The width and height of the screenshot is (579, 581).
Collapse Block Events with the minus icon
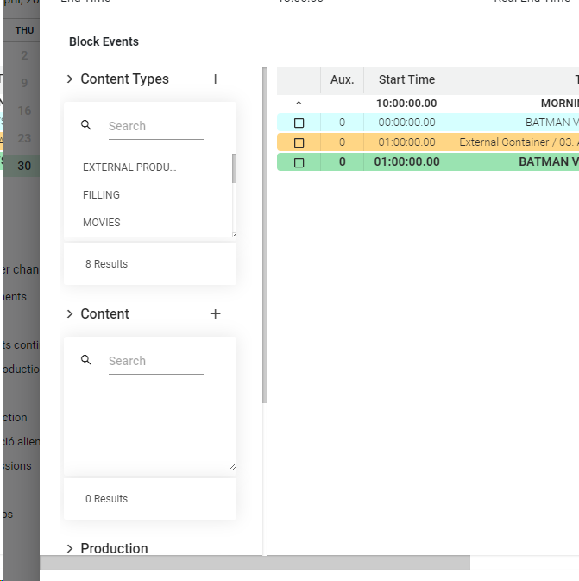pos(151,41)
